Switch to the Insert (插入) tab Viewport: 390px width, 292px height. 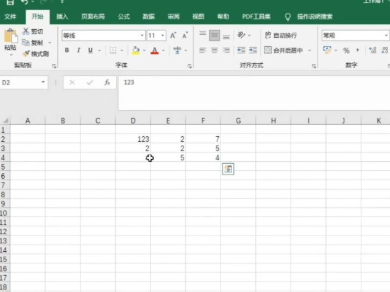[x=62, y=16]
